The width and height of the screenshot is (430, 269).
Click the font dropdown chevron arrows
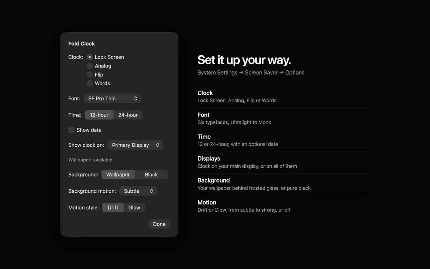[135, 98]
